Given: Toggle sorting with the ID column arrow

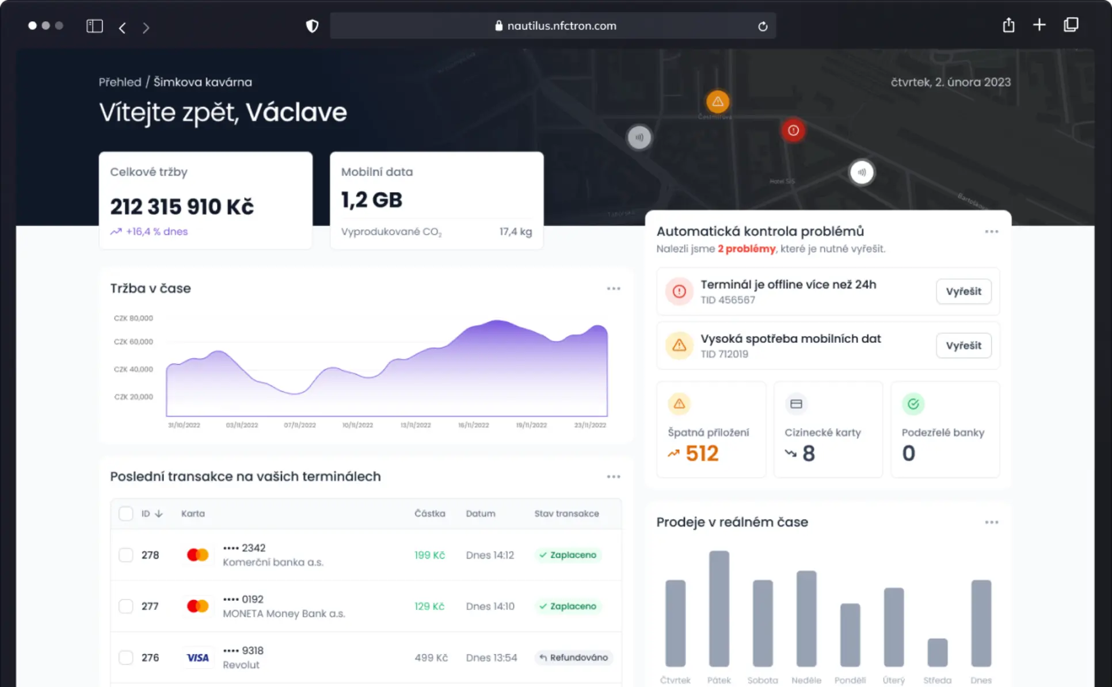Looking at the screenshot, I should pos(159,513).
